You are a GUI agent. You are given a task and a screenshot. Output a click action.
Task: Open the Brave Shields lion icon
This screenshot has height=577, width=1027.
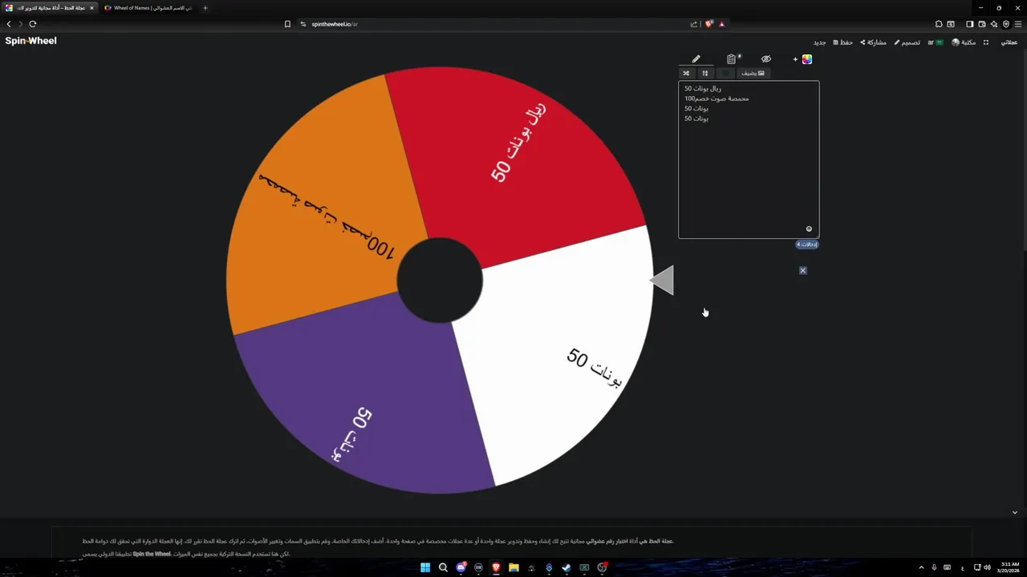[x=708, y=24]
